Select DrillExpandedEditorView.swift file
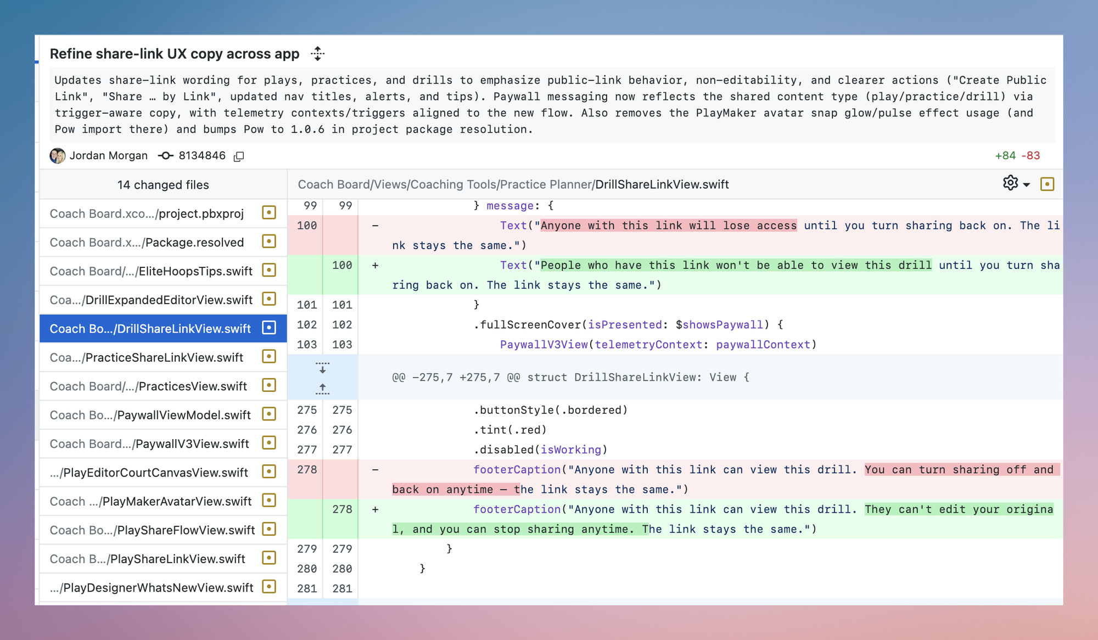Image resolution: width=1098 pixels, height=640 pixels. (163, 300)
